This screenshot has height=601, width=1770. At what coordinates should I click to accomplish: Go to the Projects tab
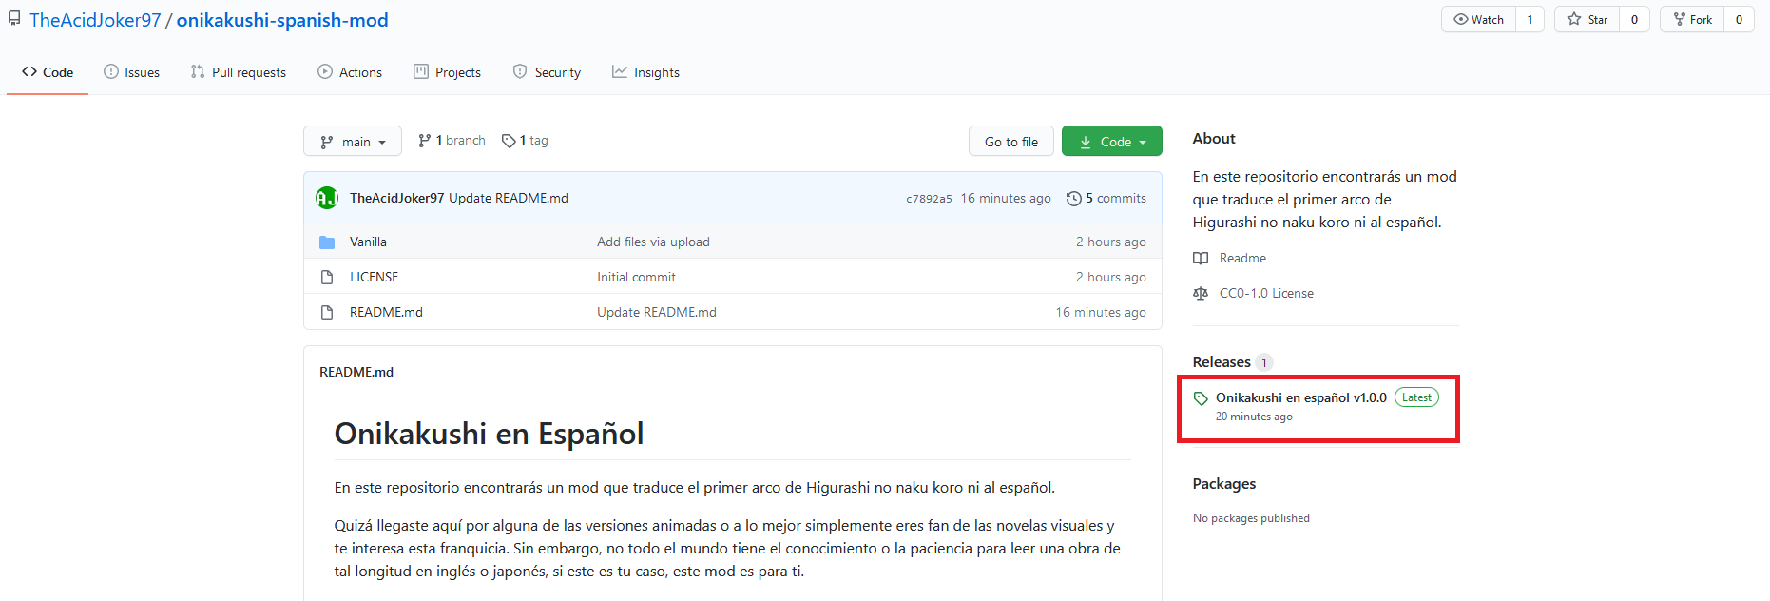click(x=448, y=72)
